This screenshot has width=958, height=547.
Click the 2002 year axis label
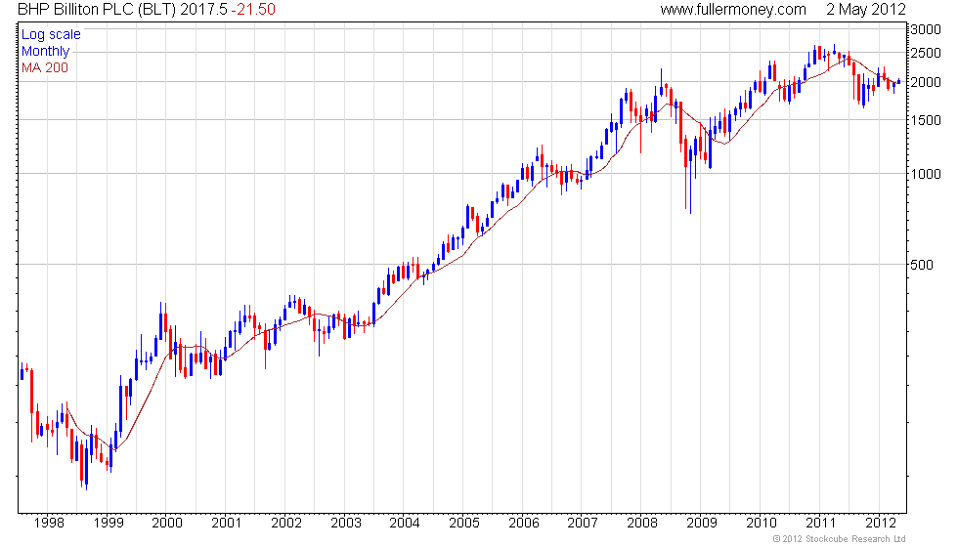point(285,523)
